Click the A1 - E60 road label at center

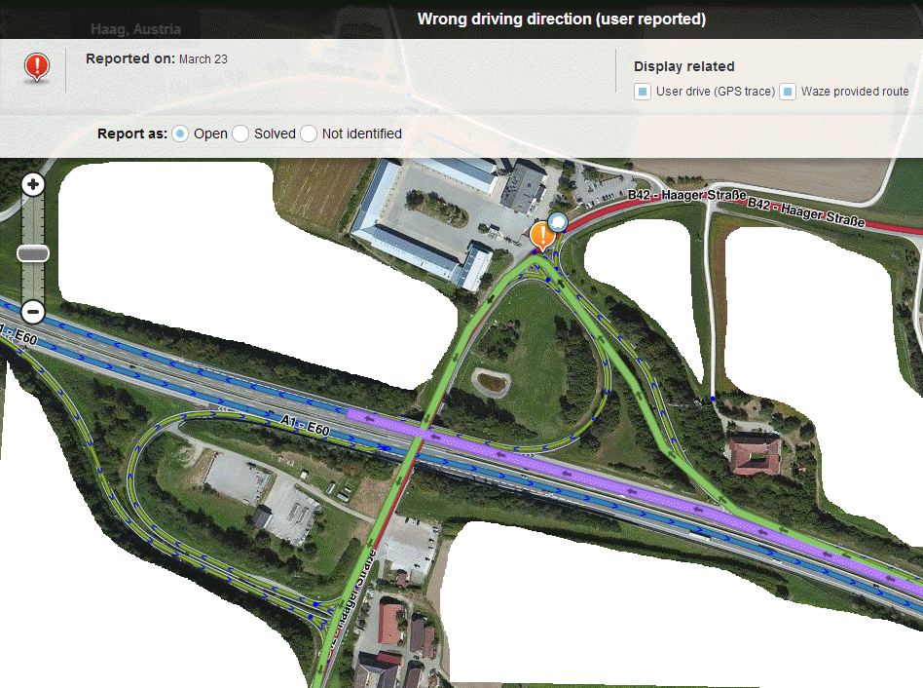click(x=305, y=425)
